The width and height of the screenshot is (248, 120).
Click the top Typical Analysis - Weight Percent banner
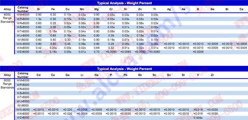tap(124, 3)
